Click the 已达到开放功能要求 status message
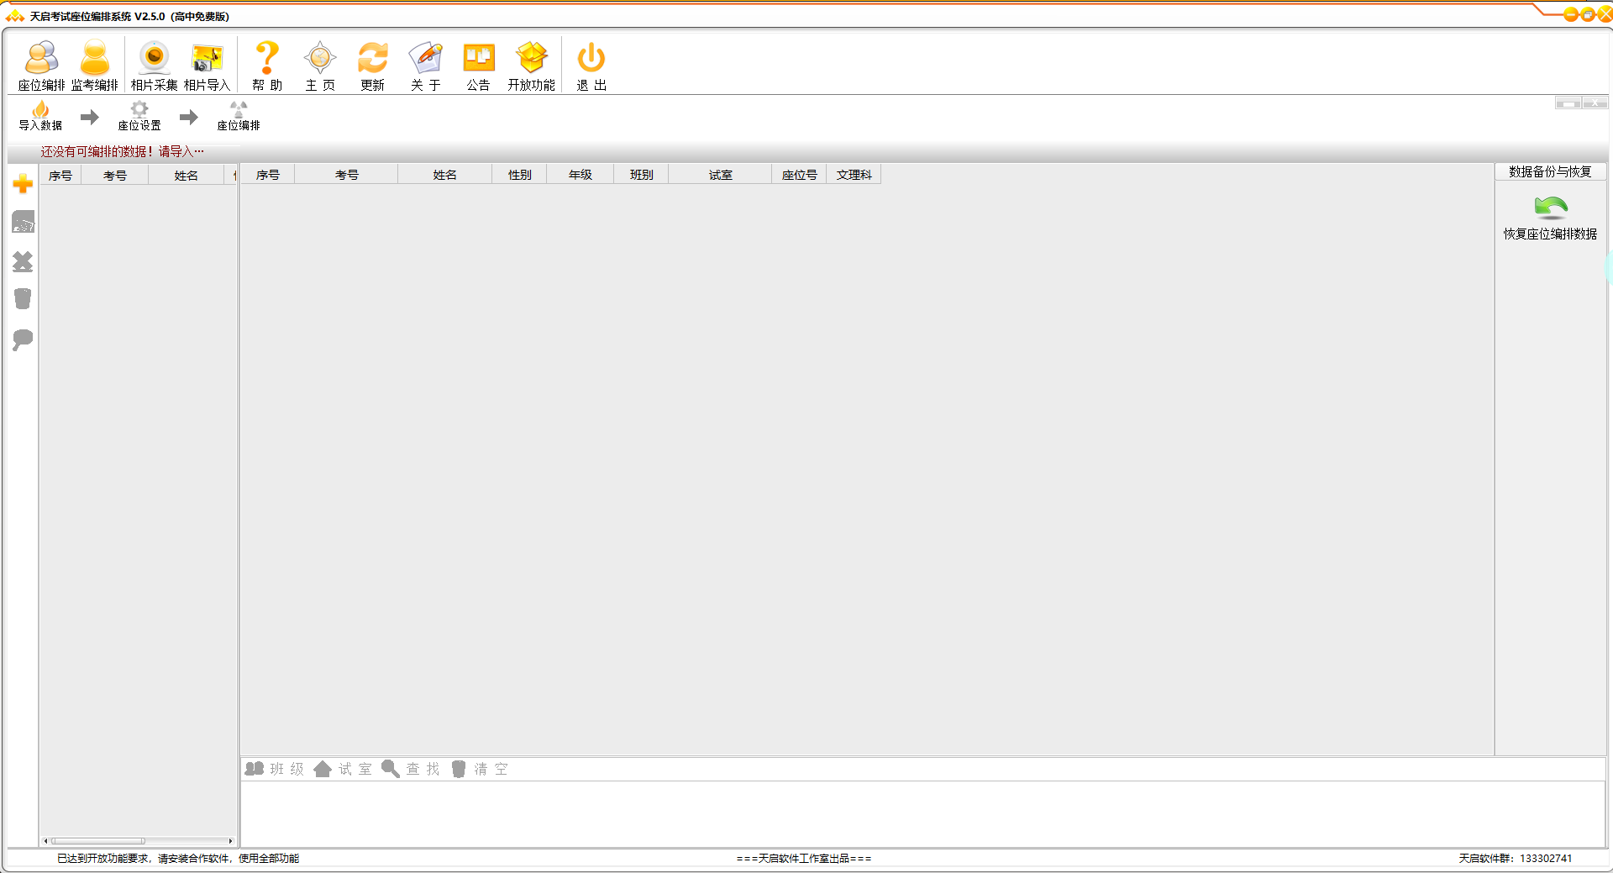 click(178, 858)
